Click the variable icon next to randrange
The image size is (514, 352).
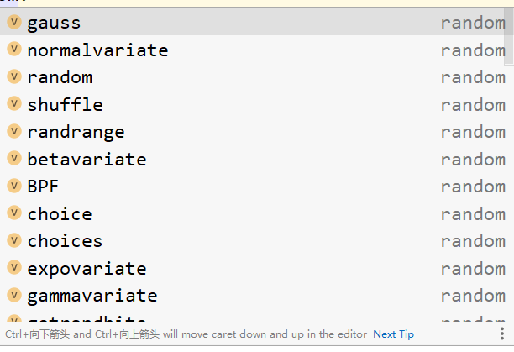point(14,132)
